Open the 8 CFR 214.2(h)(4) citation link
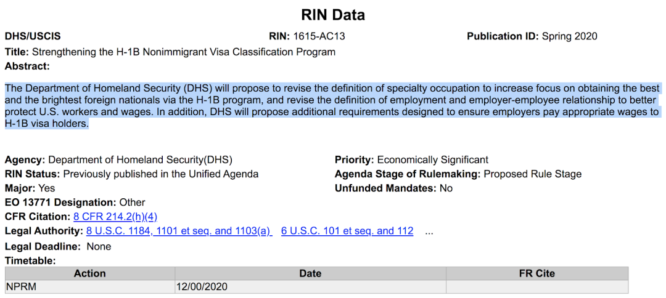The image size is (666, 298). [115, 217]
